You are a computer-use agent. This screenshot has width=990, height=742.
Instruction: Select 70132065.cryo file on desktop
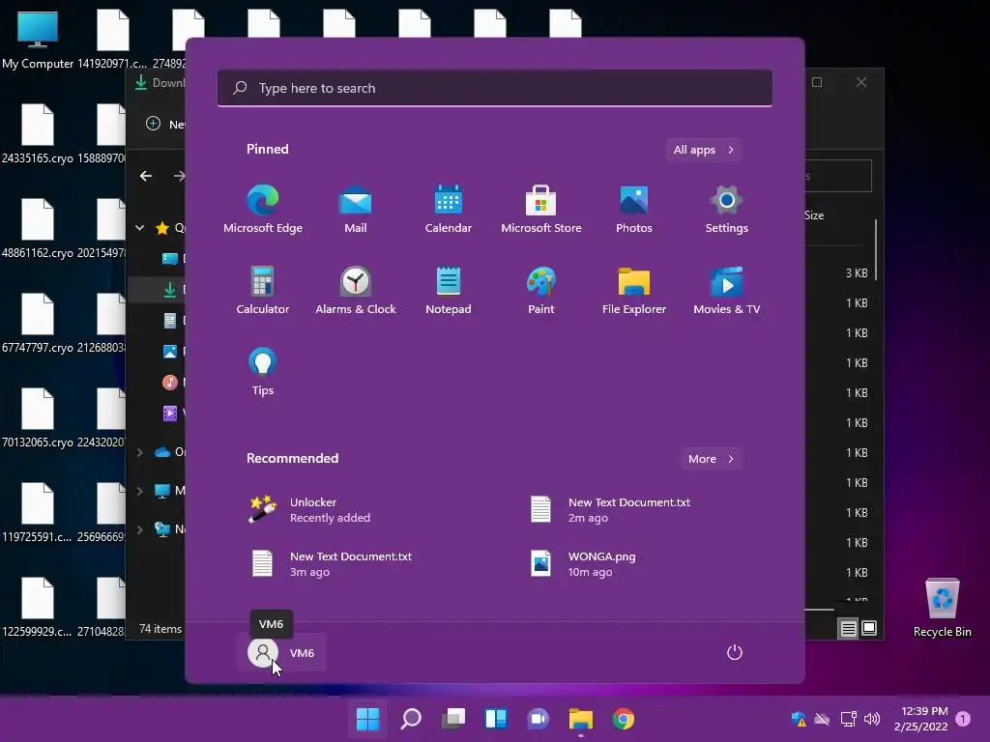(38, 417)
